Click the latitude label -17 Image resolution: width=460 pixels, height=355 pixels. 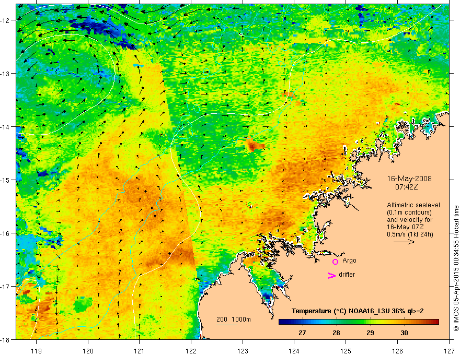(x=5, y=286)
